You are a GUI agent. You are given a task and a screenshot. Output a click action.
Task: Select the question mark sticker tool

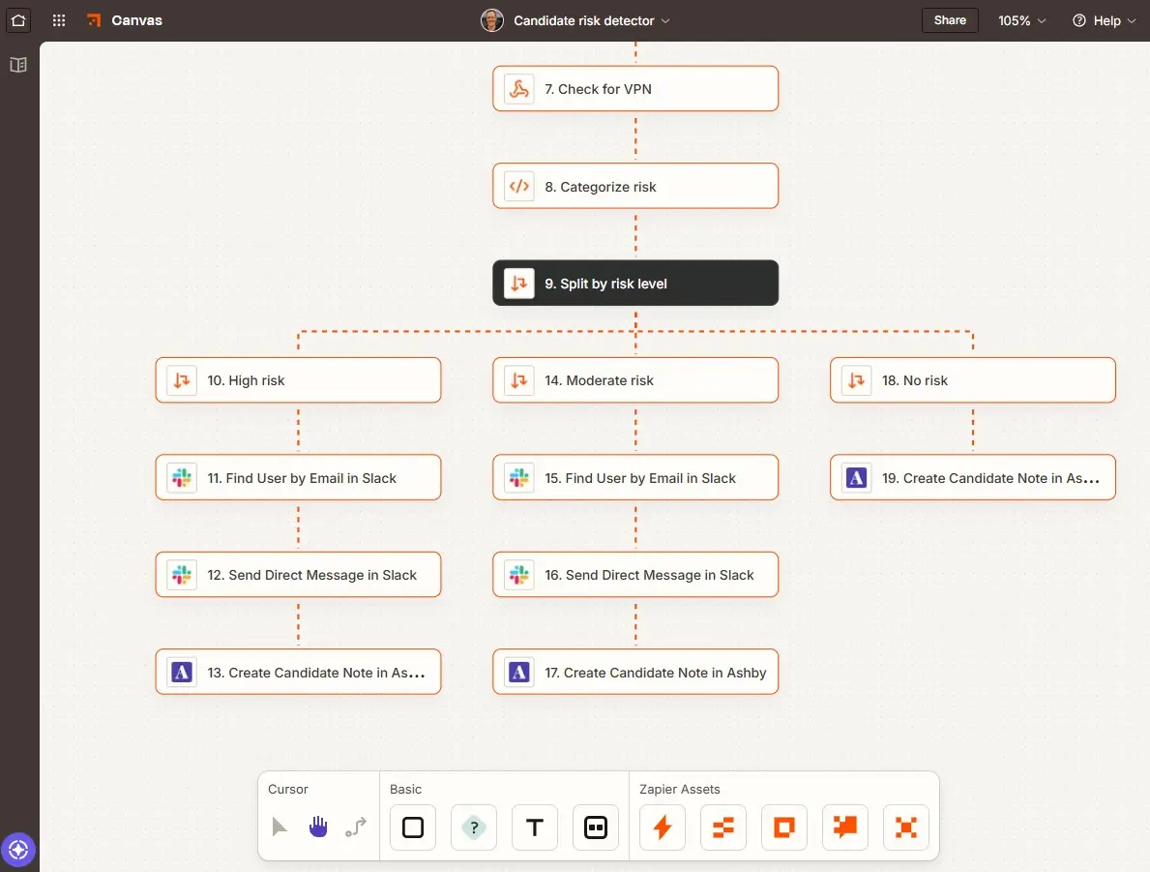click(473, 827)
